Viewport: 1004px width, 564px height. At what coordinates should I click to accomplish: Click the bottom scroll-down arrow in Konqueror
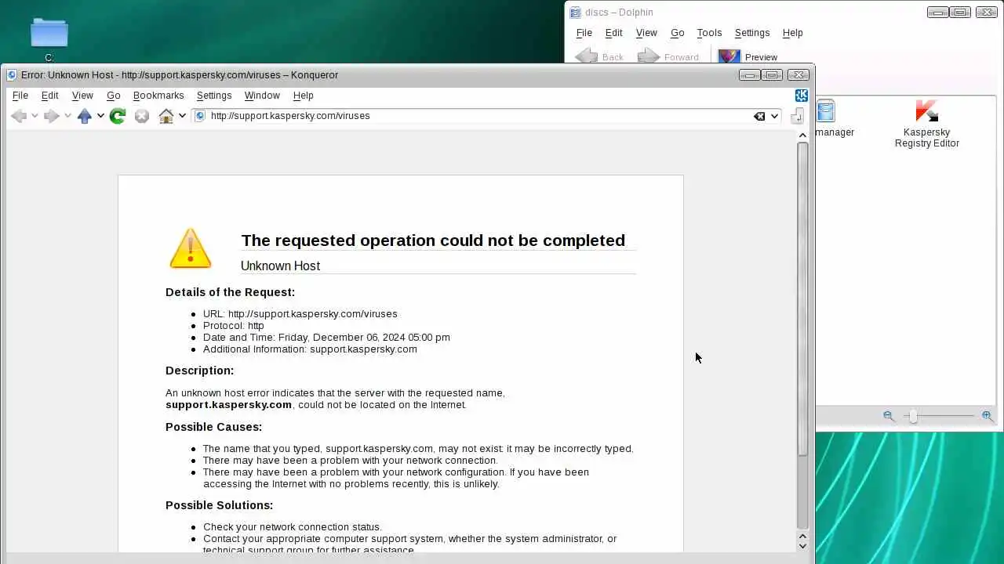[x=802, y=546]
